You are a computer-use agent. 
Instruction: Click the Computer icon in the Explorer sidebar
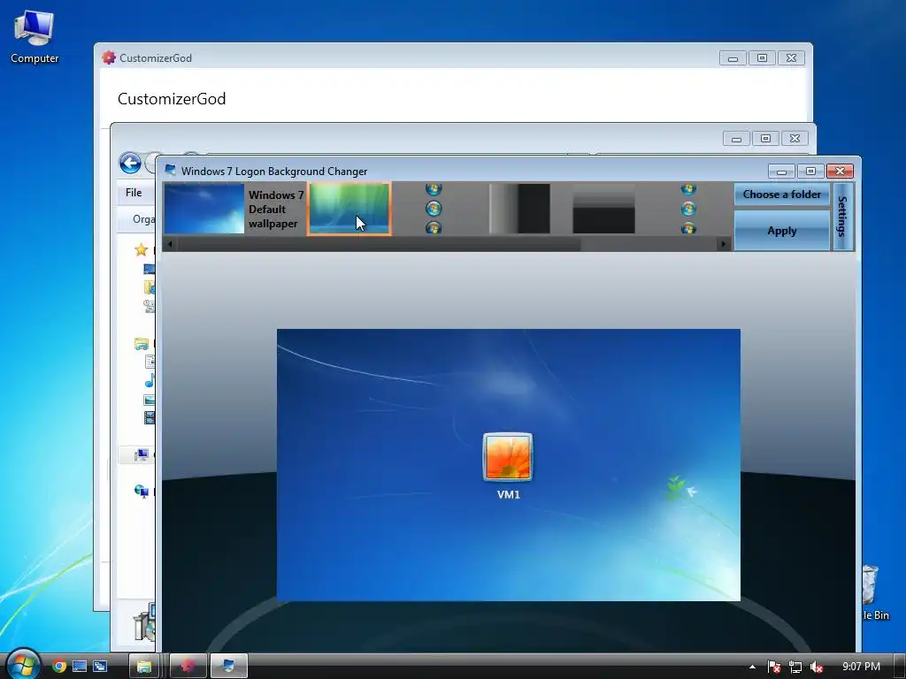pyautogui.click(x=142, y=455)
